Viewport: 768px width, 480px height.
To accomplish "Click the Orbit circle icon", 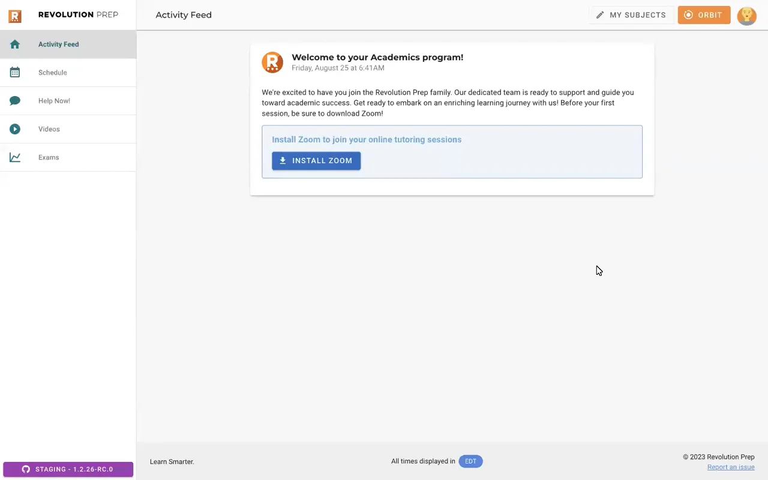I will click(x=689, y=15).
